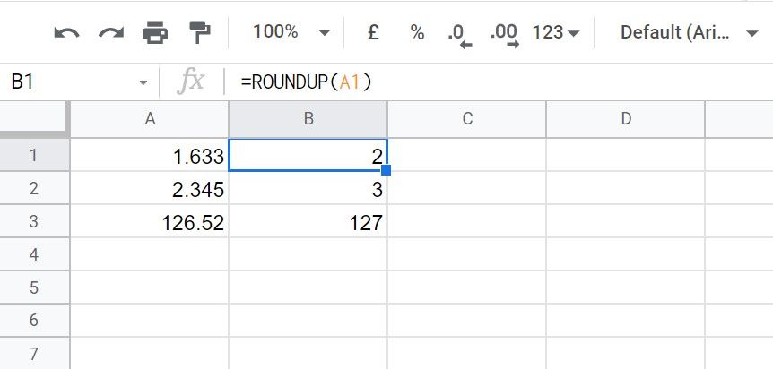This screenshot has width=773, height=369.
Task: Select column C header
Action: (x=467, y=119)
